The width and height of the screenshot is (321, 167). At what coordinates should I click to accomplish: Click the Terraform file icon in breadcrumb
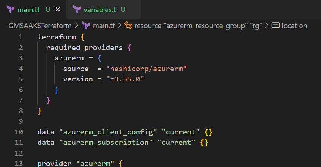86,26
